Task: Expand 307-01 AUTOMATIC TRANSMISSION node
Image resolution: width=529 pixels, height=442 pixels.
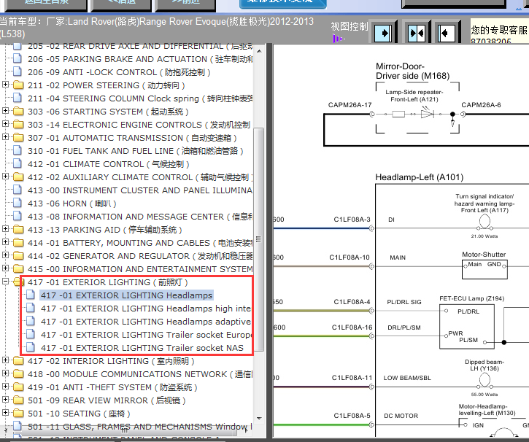Action: tap(5, 137)
